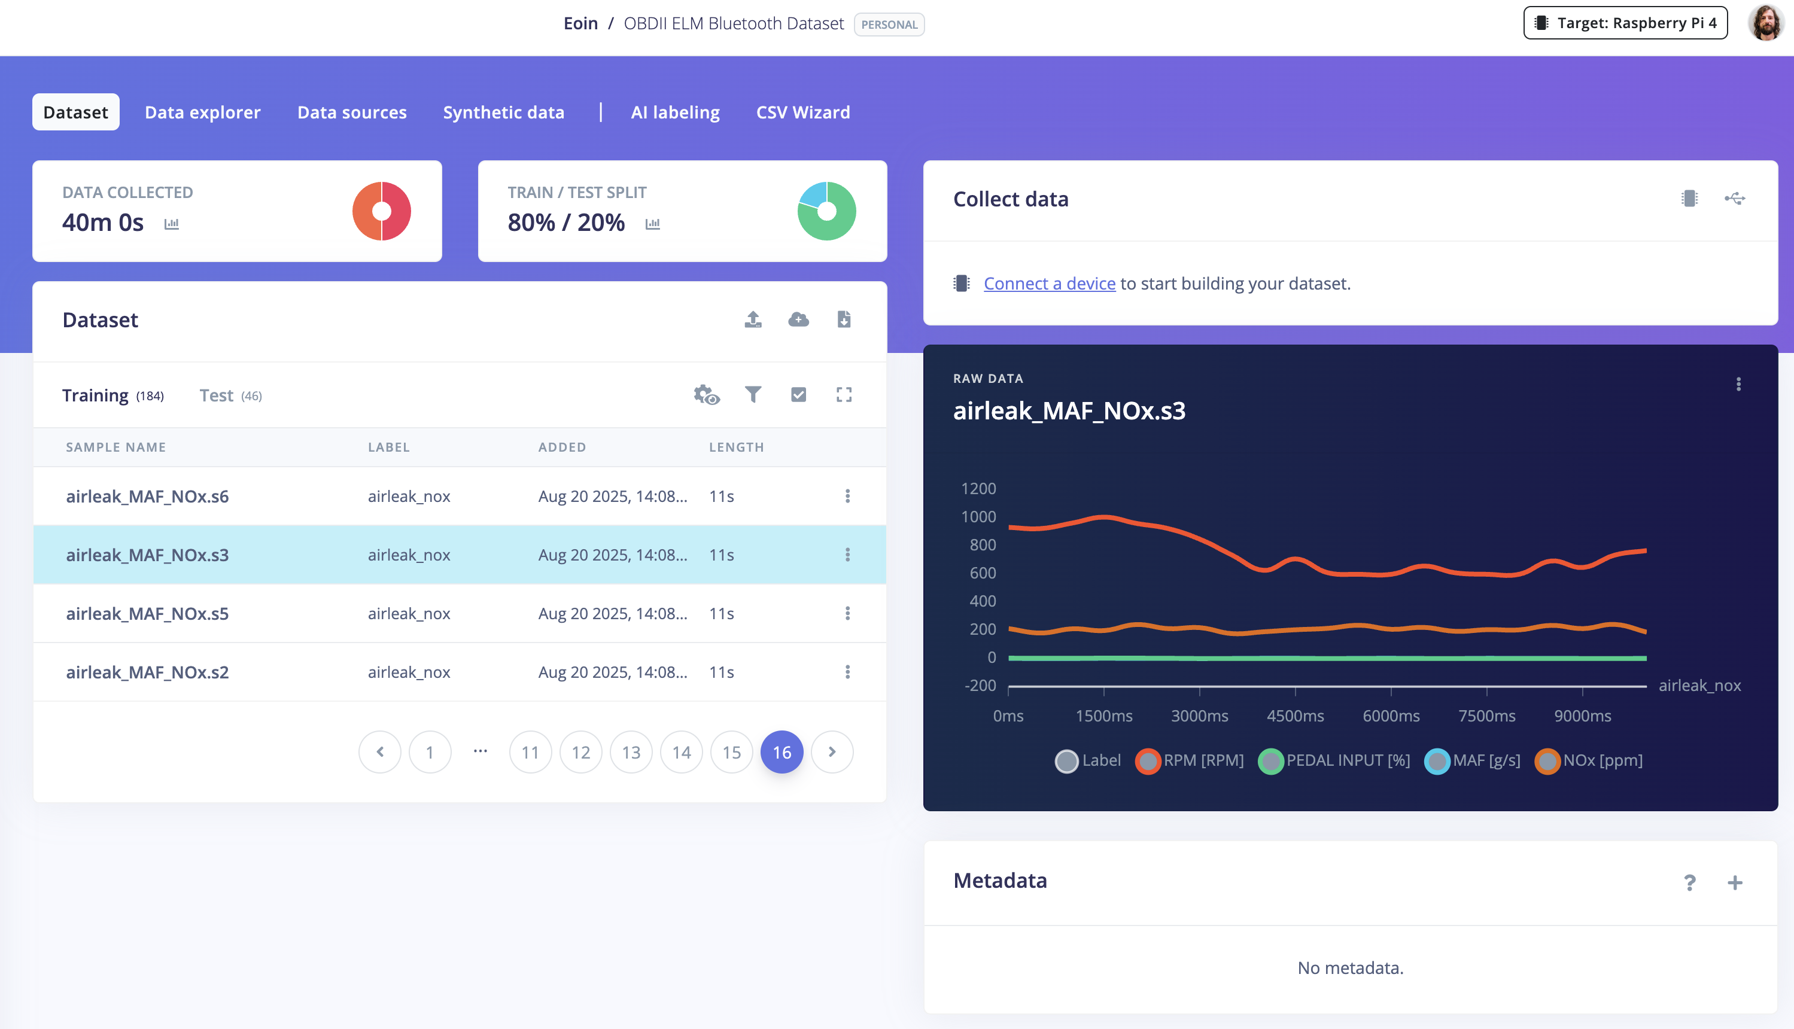Open options menu for airleak_MAF_NOx.s6
Viewport: 1794px width, 1029px height.
[847, 496]
